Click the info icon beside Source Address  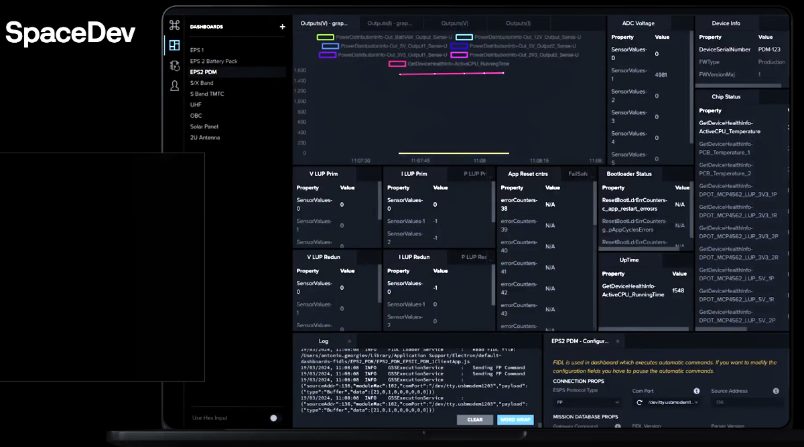click(x=776, y=391)
